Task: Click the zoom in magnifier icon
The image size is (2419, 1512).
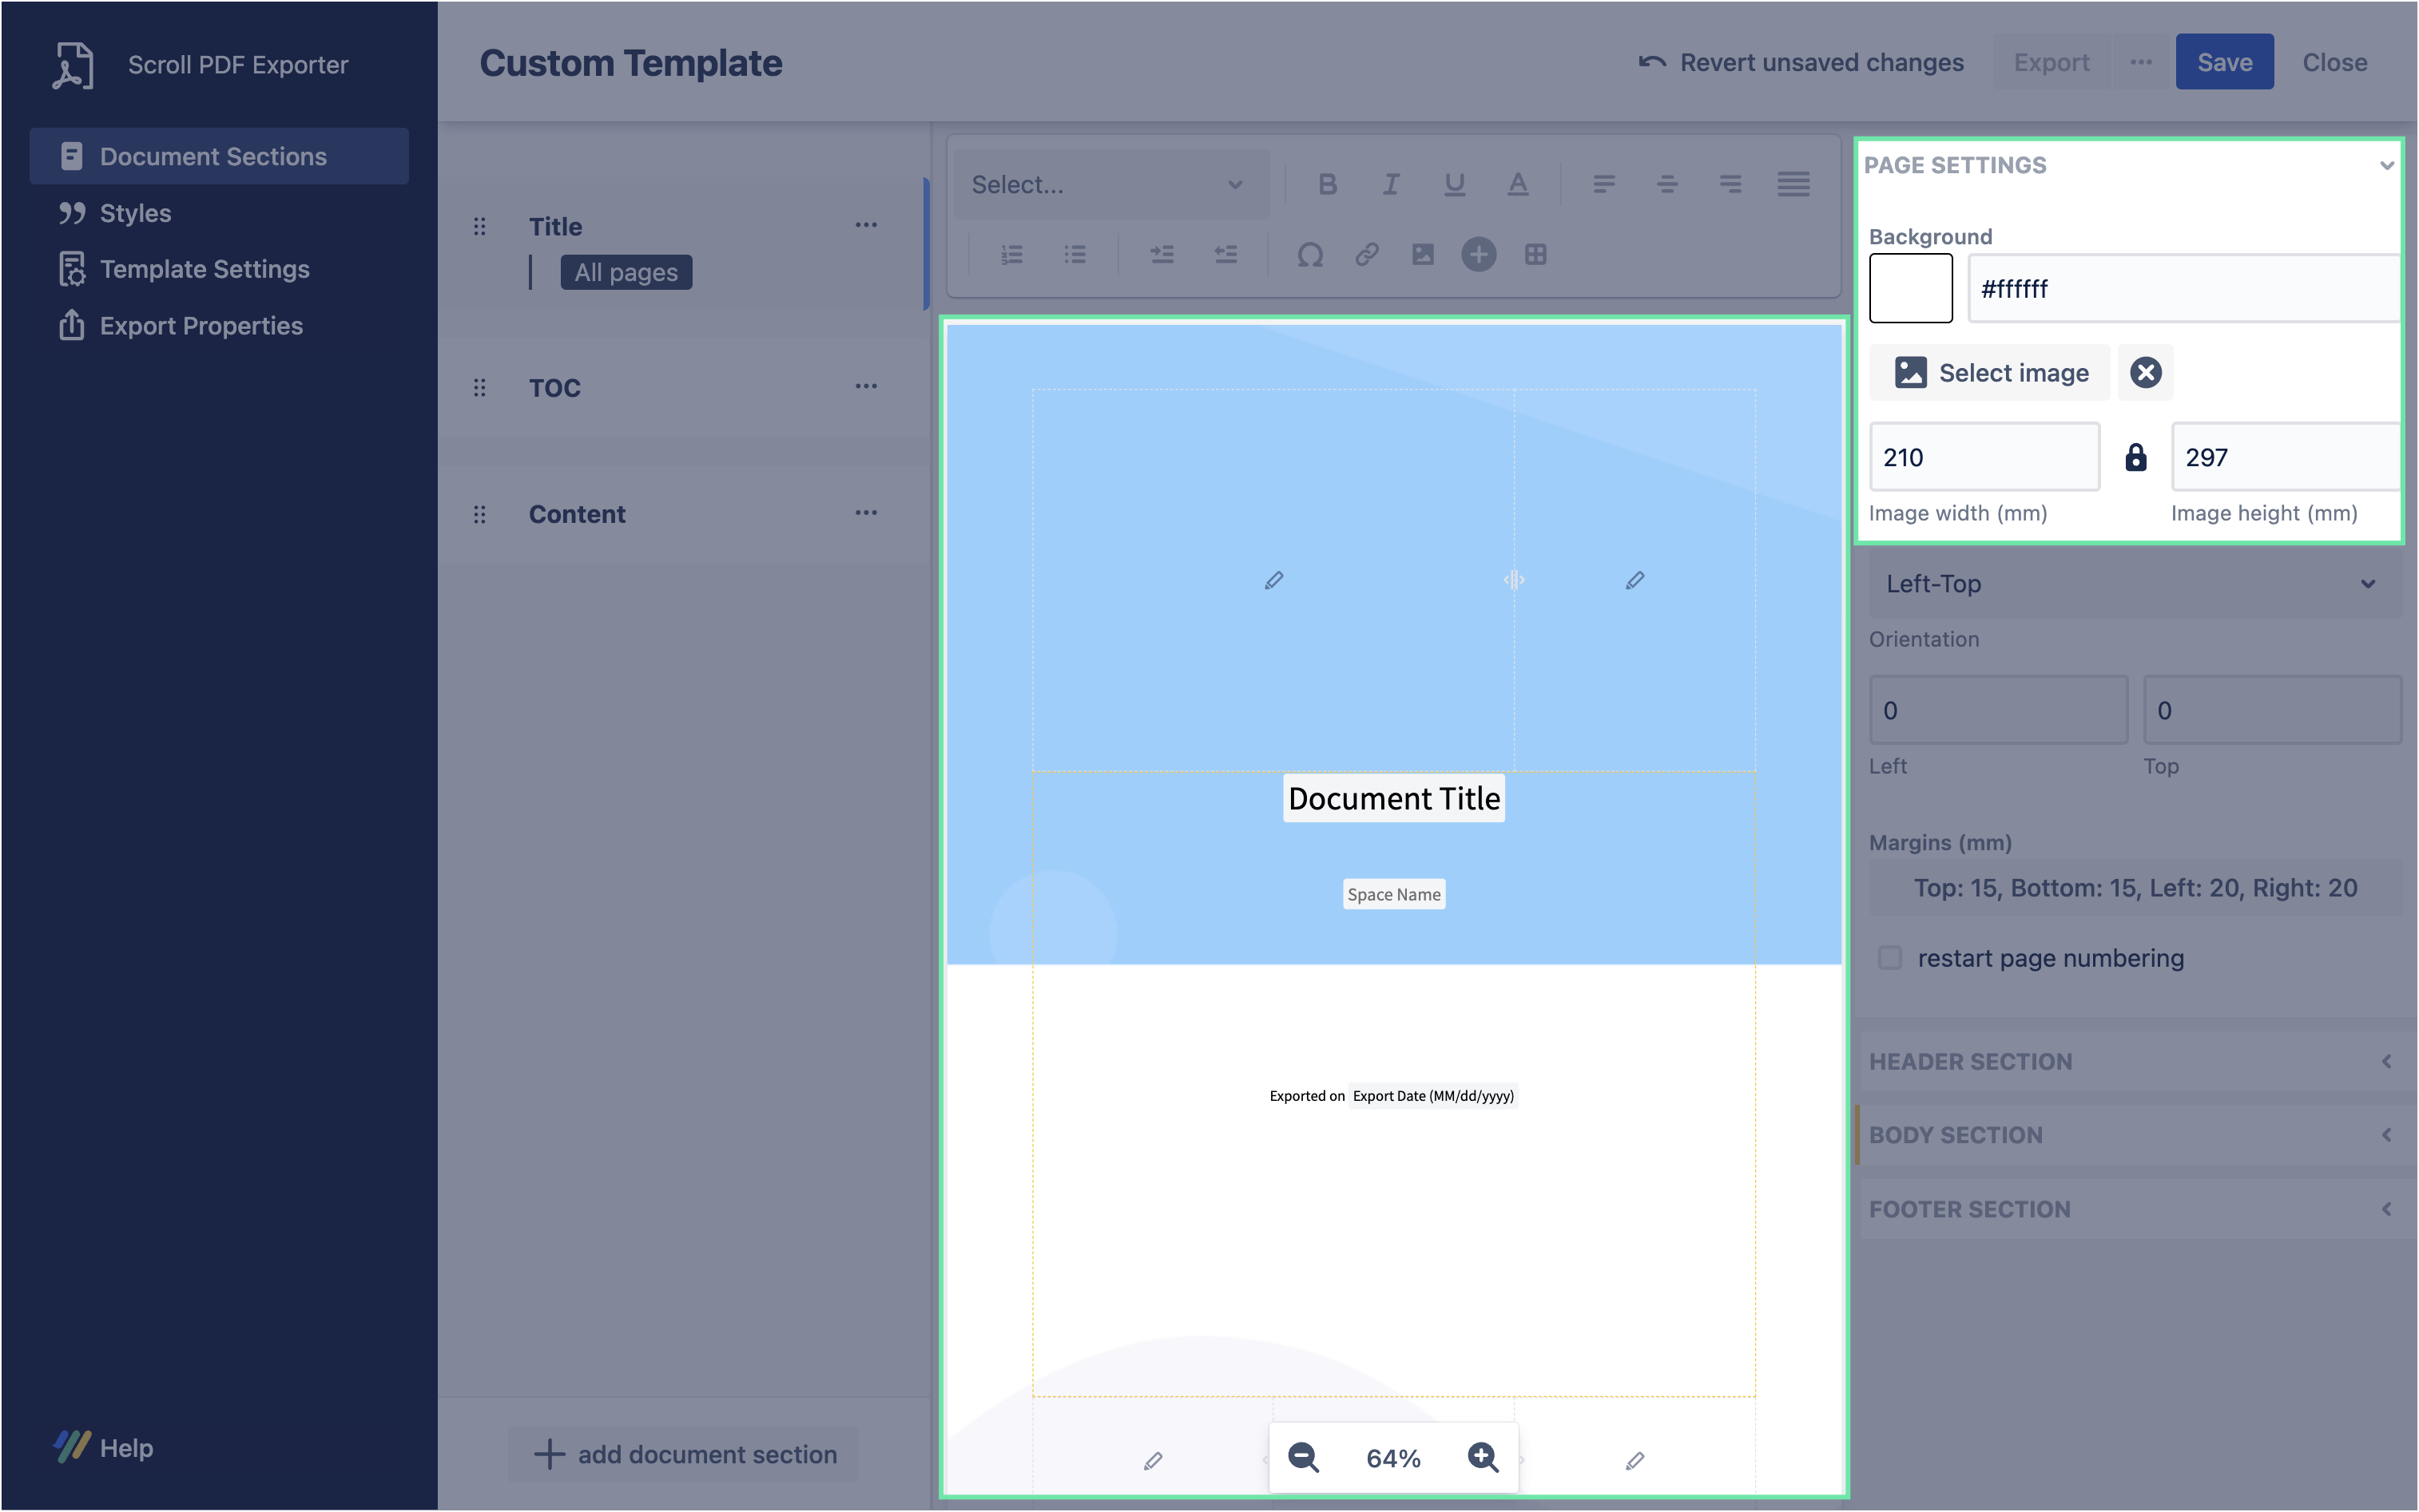Action: click(x=1483, y=1457)
